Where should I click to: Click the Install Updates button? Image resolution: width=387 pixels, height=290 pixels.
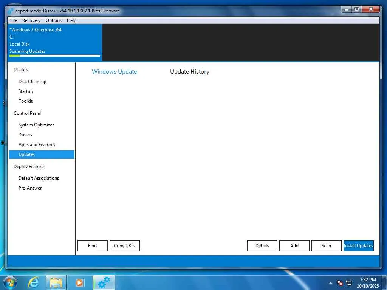[x=358, y=246]
